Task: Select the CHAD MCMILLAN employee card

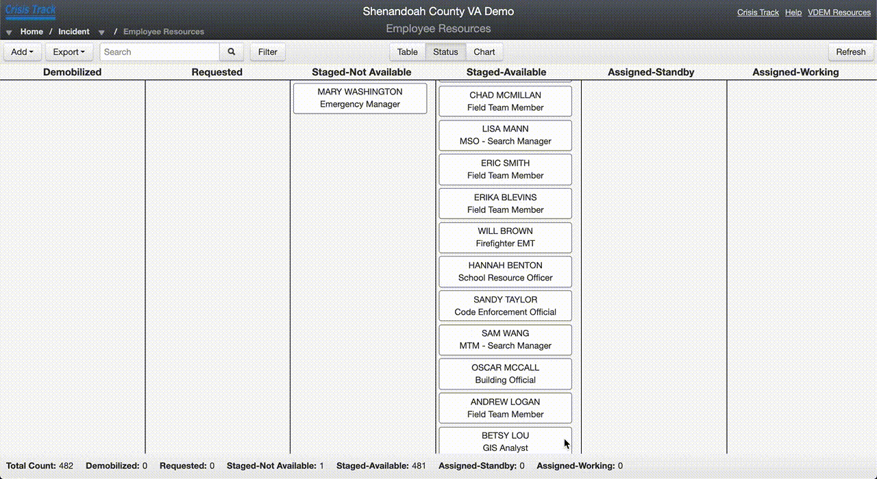Action: click(x=505, y=101)
